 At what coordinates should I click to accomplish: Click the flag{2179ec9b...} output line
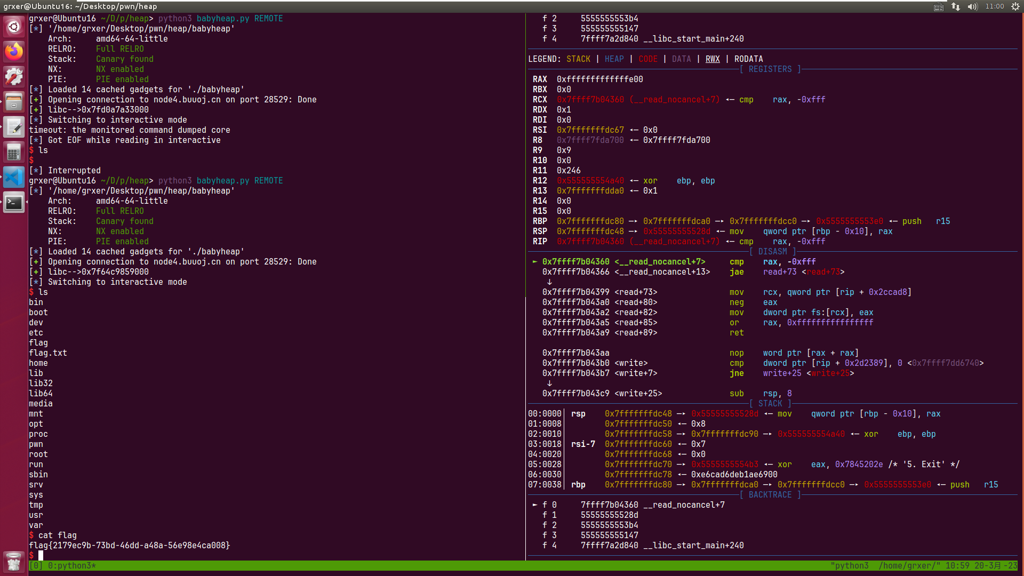pyautogui.click(x=130, y=545)
